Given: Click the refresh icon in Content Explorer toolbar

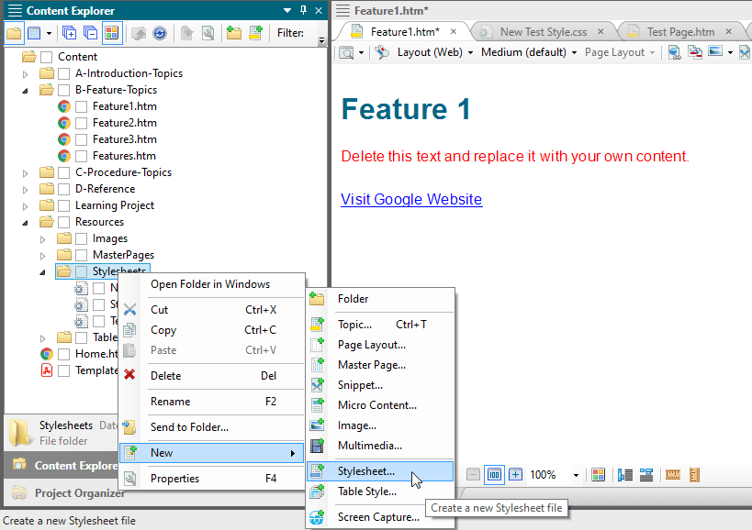Looking at the screenshot, I should point(160,33).
